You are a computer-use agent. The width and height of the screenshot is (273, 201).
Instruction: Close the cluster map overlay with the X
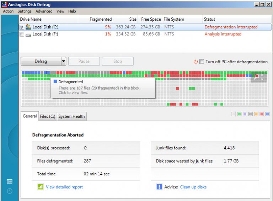point(262,75)
